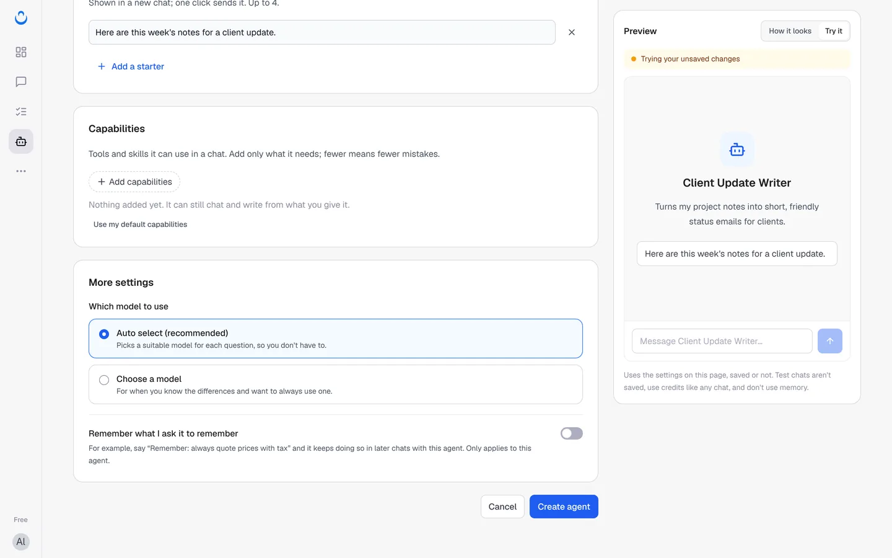Image resolution: width=892 pixels, height=558 pixels.
Task: Switch to the How it looks tab
Action: [x=790, y=31]
